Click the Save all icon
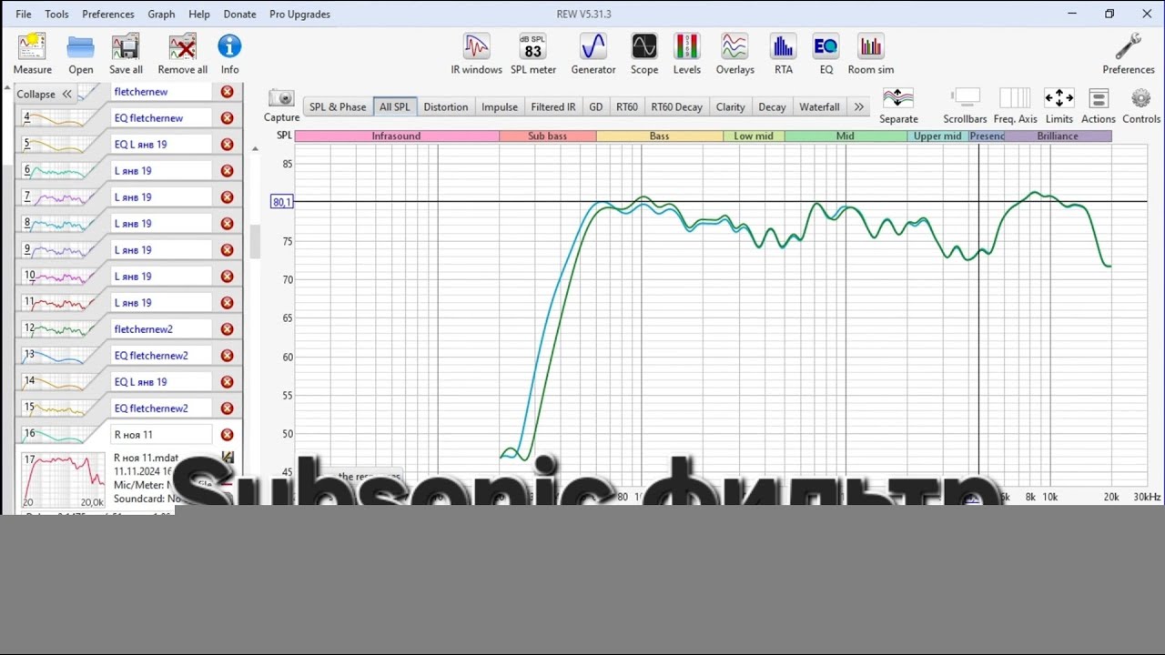This screenshot has width=1165, height=655. coord(126,54)
